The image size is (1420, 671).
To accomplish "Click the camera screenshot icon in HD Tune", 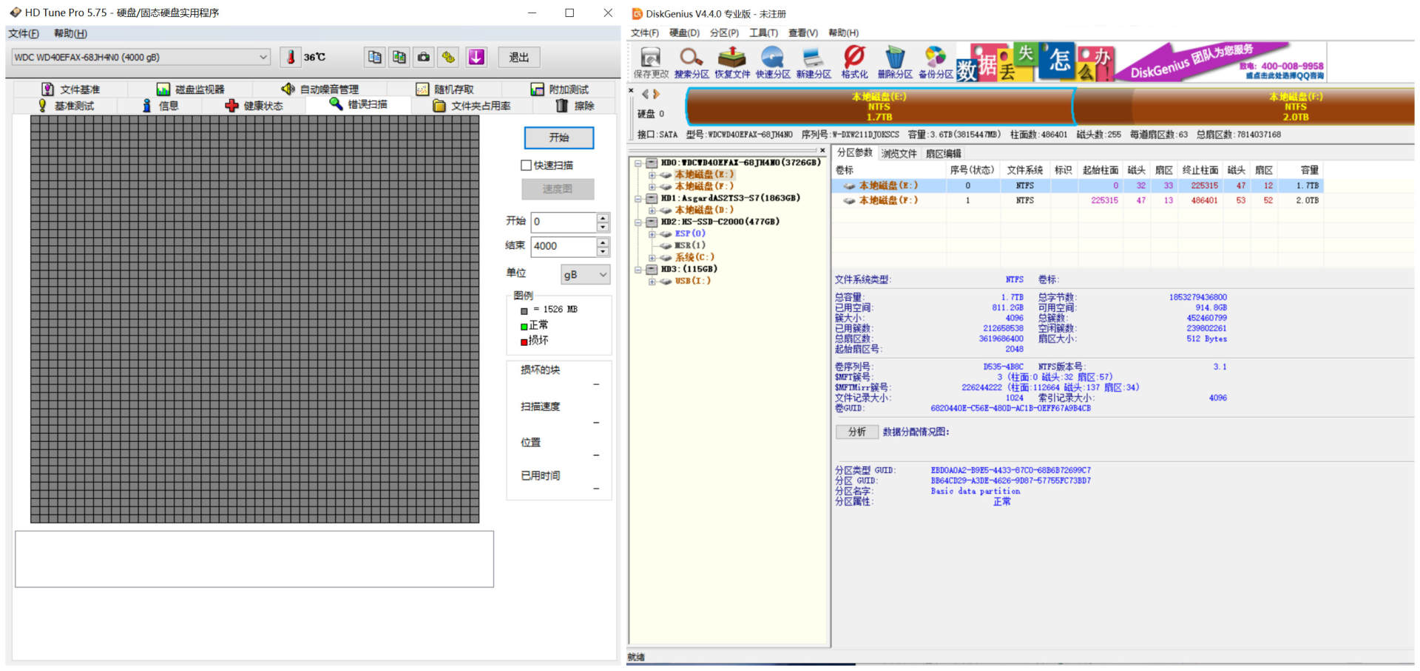I will coord(424,57).
